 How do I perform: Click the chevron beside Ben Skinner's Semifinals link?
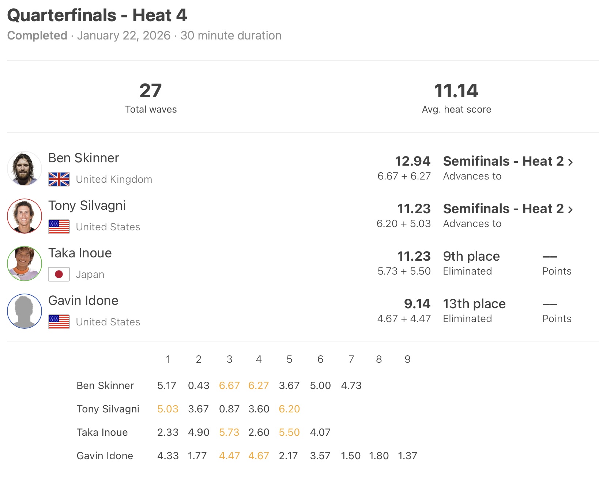(570, 162)
